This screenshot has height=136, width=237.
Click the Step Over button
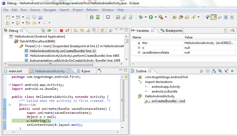pyautogui.click(x=82, y=30)
